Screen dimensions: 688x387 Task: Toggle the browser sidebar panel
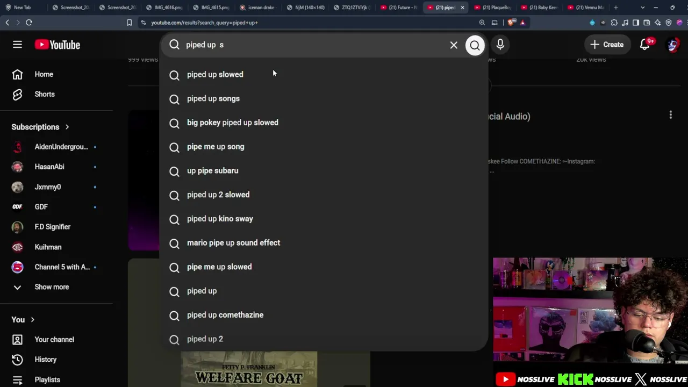point(636,23)
